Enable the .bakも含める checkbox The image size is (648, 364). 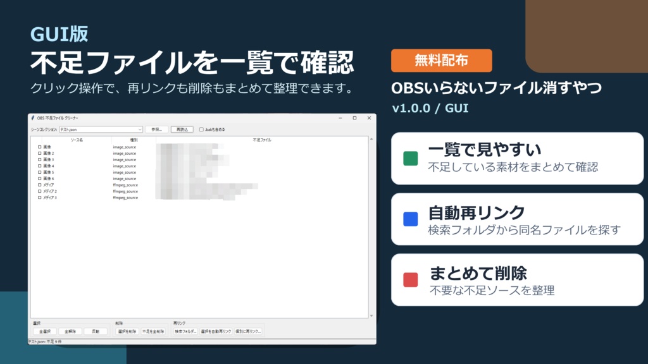click(201, 130)
